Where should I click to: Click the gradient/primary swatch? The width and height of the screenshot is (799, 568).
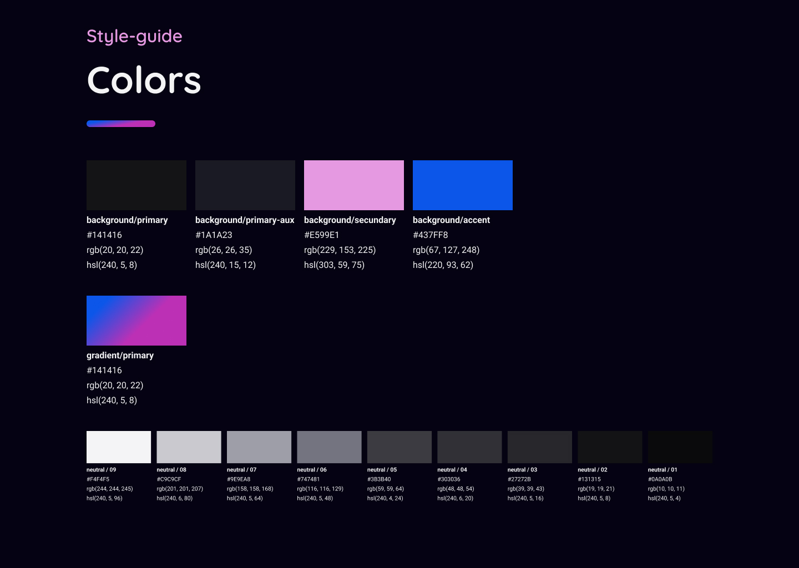click(136, 321)
